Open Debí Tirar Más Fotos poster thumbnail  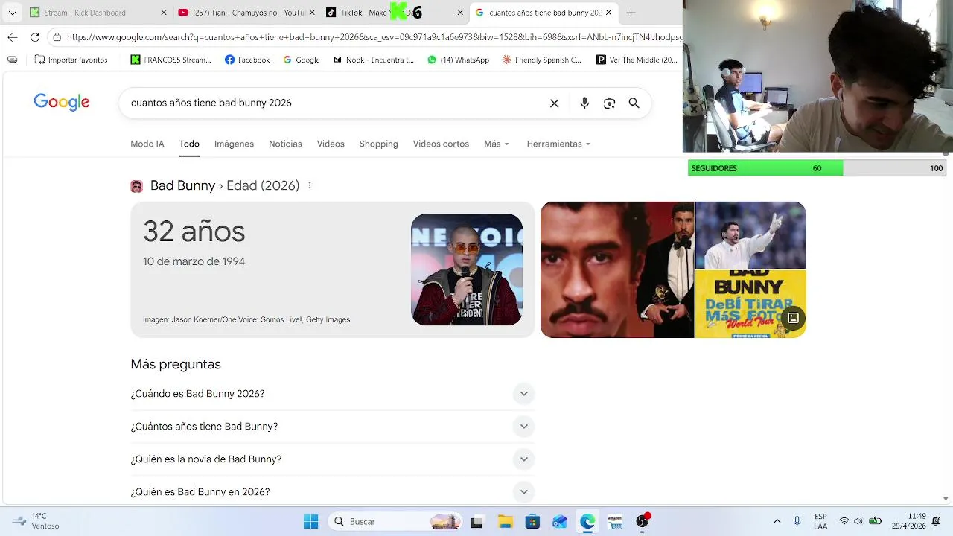[x=750, y=304]
